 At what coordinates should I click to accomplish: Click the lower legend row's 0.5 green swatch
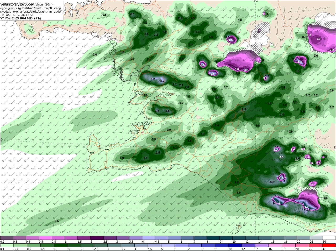pos(33,245)
